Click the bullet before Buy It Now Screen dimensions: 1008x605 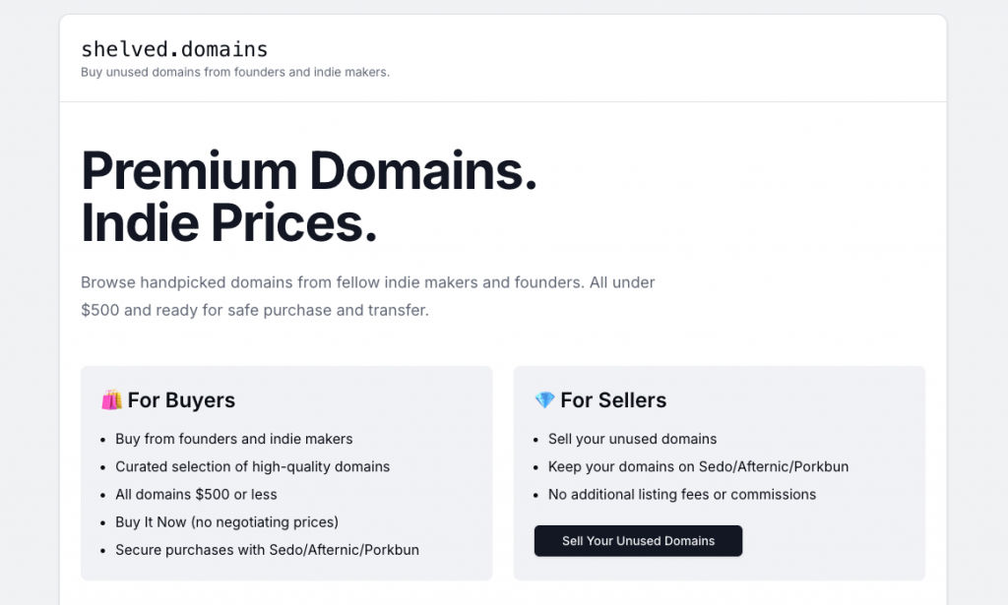[x=102, y=522]
